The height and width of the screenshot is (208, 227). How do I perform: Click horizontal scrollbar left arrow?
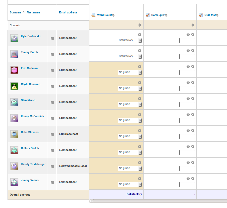[91, 201]
